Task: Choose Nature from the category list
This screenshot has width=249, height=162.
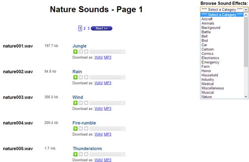Action: 206,97
